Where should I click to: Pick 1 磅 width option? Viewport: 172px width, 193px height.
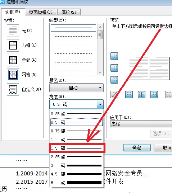76,140
